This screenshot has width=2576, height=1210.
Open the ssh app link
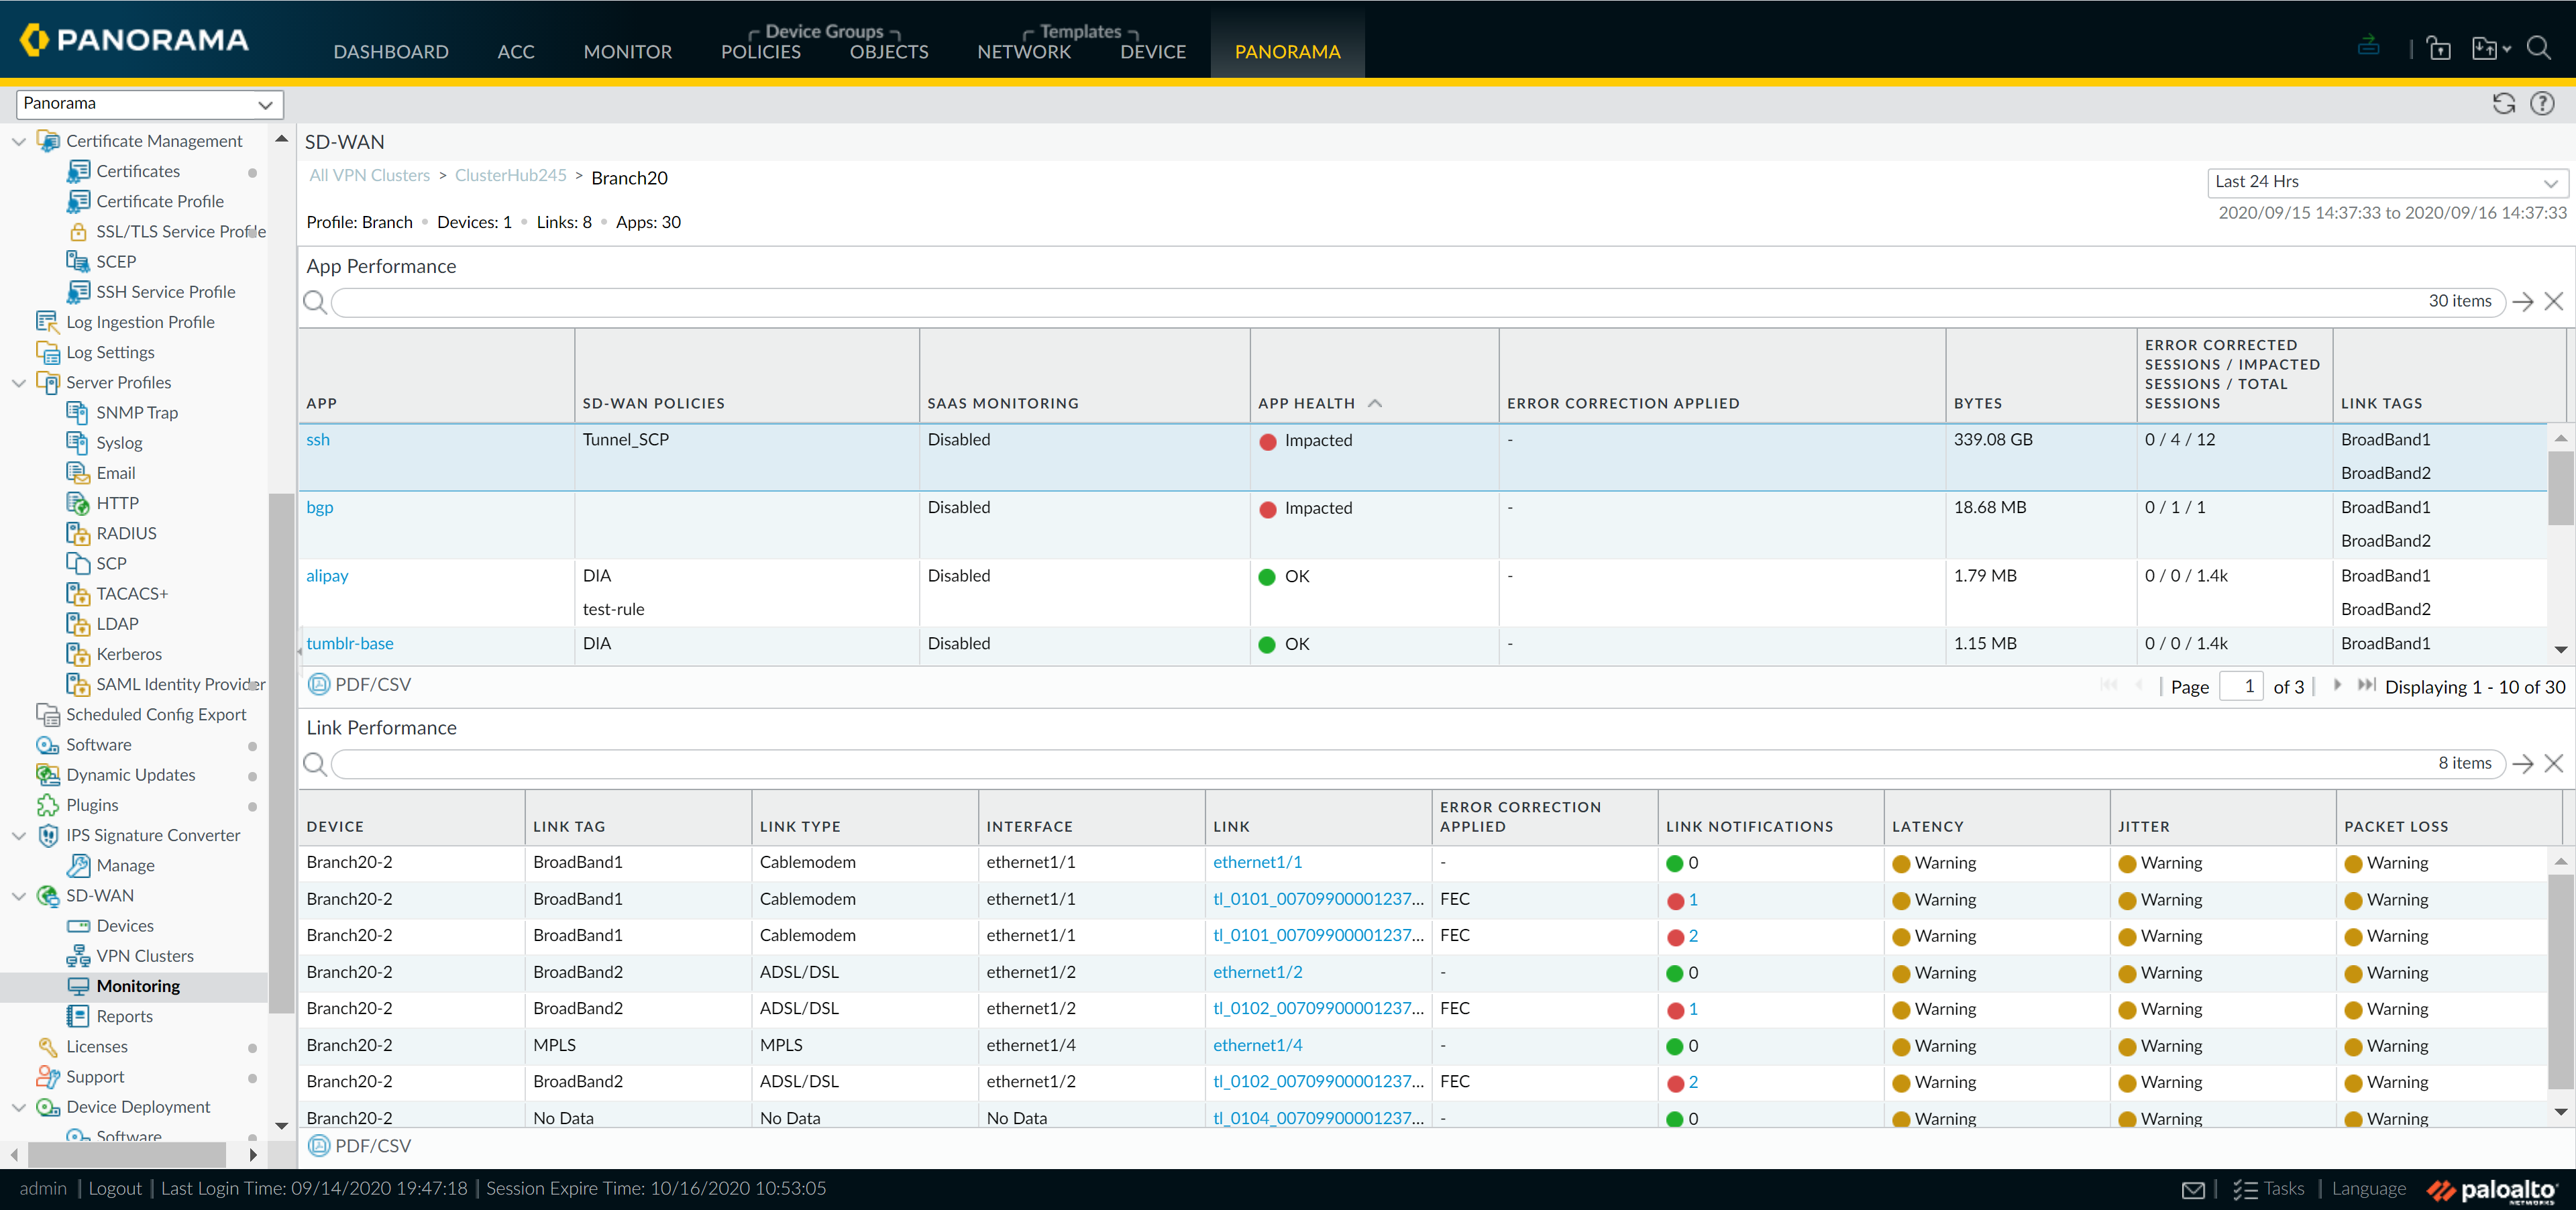point(318,440)
